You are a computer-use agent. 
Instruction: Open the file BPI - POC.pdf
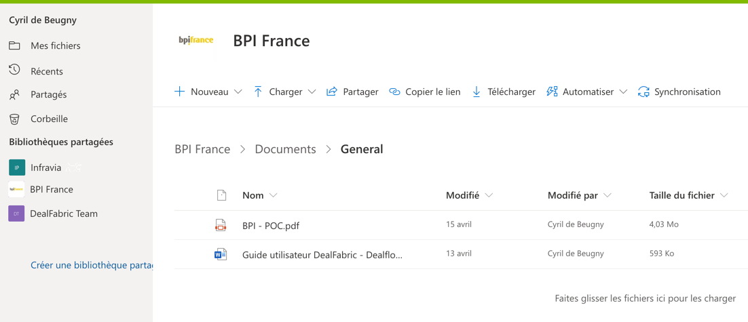(x=271, y=226)
